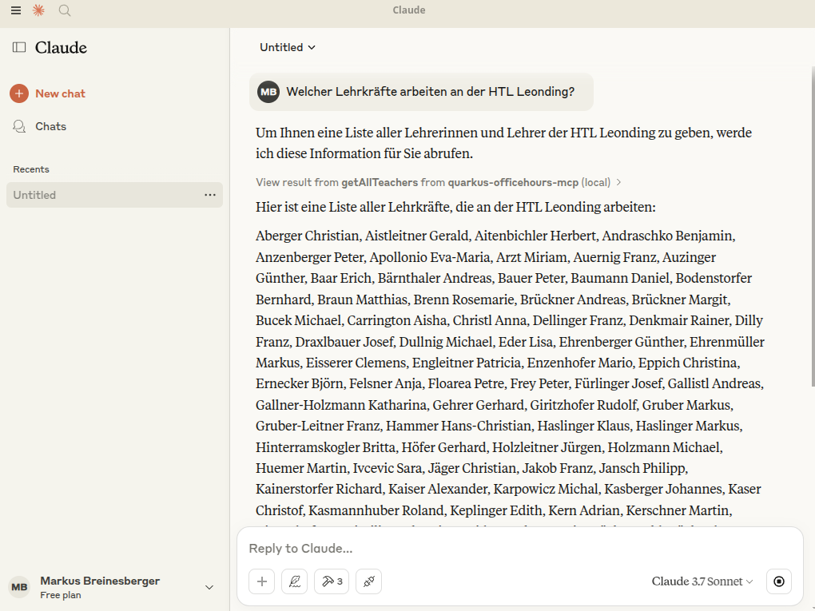Click the Claude wordmark in sidebar

click(61, 47)
